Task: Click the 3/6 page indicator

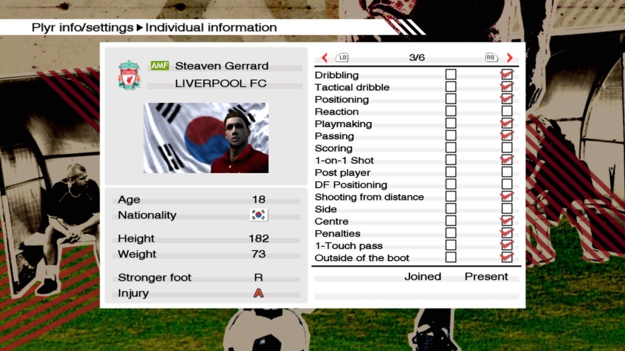Action: (417, 58)
